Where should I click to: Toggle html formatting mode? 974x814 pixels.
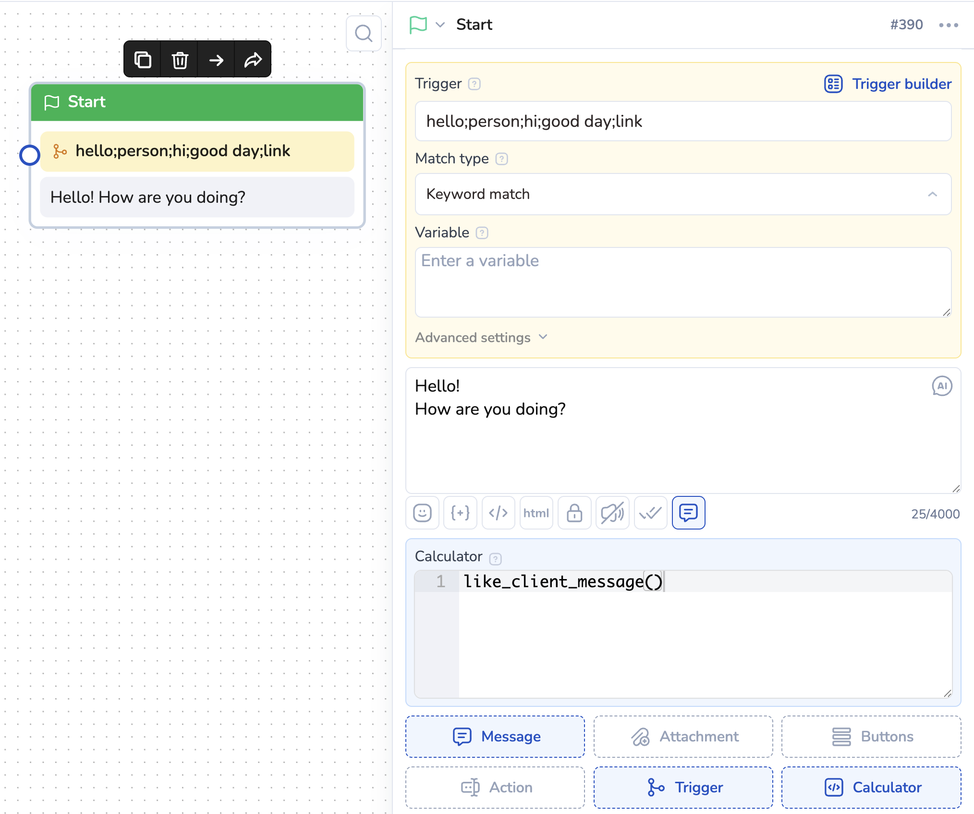[x=536, y=513]
